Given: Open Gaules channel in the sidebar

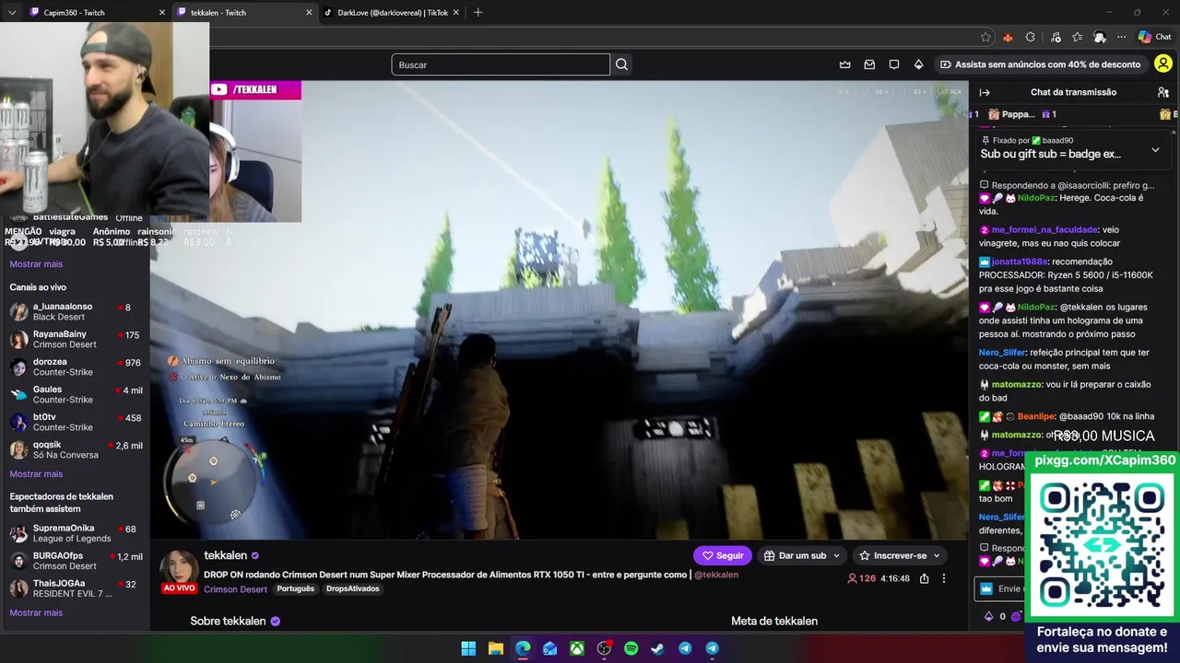Looking at the screenshot, I should [x=76, y=394].
